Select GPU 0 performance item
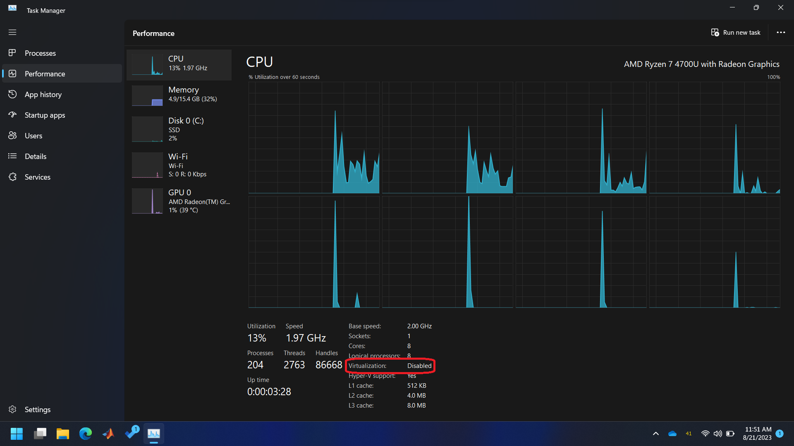This screenshot has height=446, width=794. coord(179,201)
